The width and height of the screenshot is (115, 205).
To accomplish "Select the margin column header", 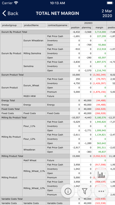I will click(99, 27).
